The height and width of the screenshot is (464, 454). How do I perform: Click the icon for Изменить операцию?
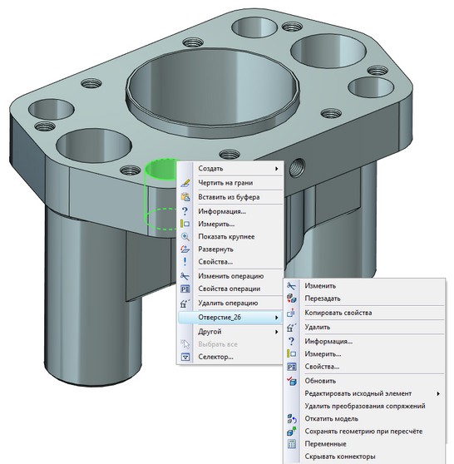(x=185, y=276)
